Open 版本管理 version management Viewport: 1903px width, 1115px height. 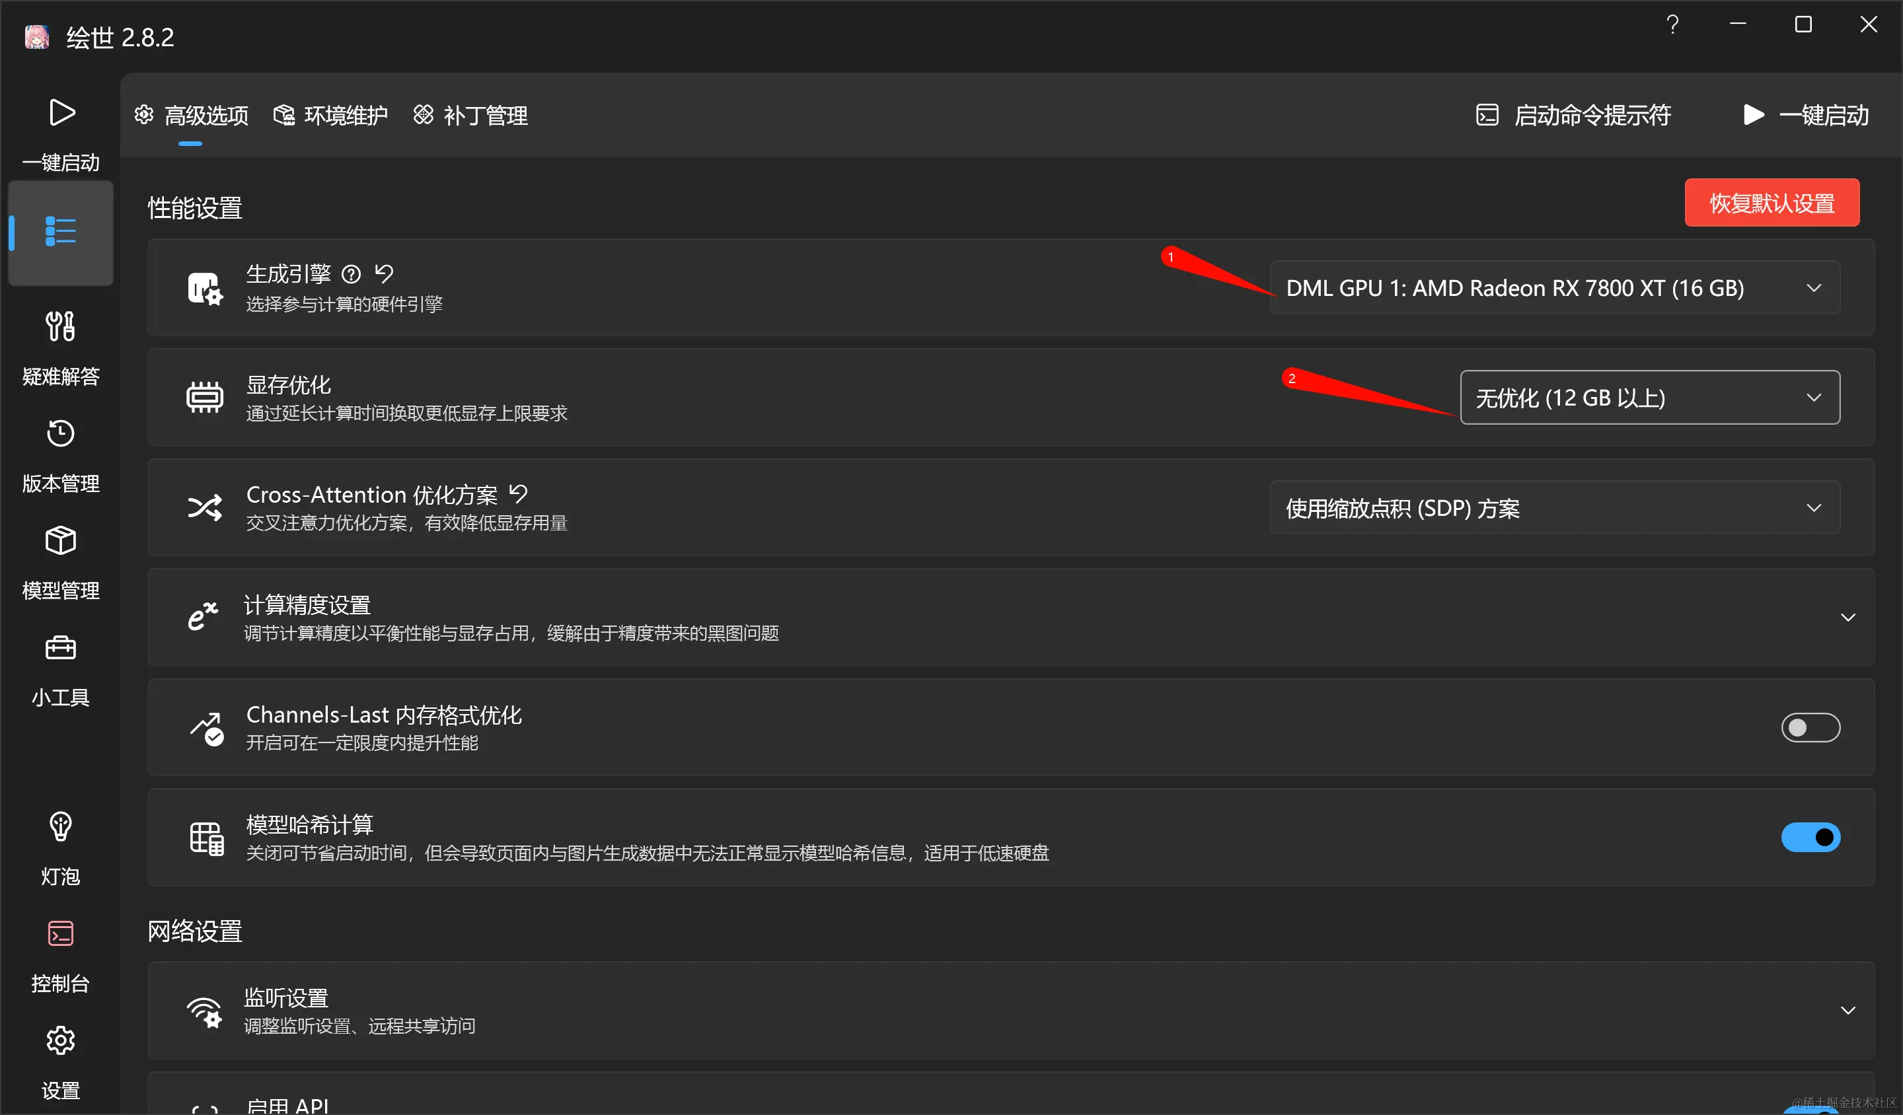pos(60,455)
